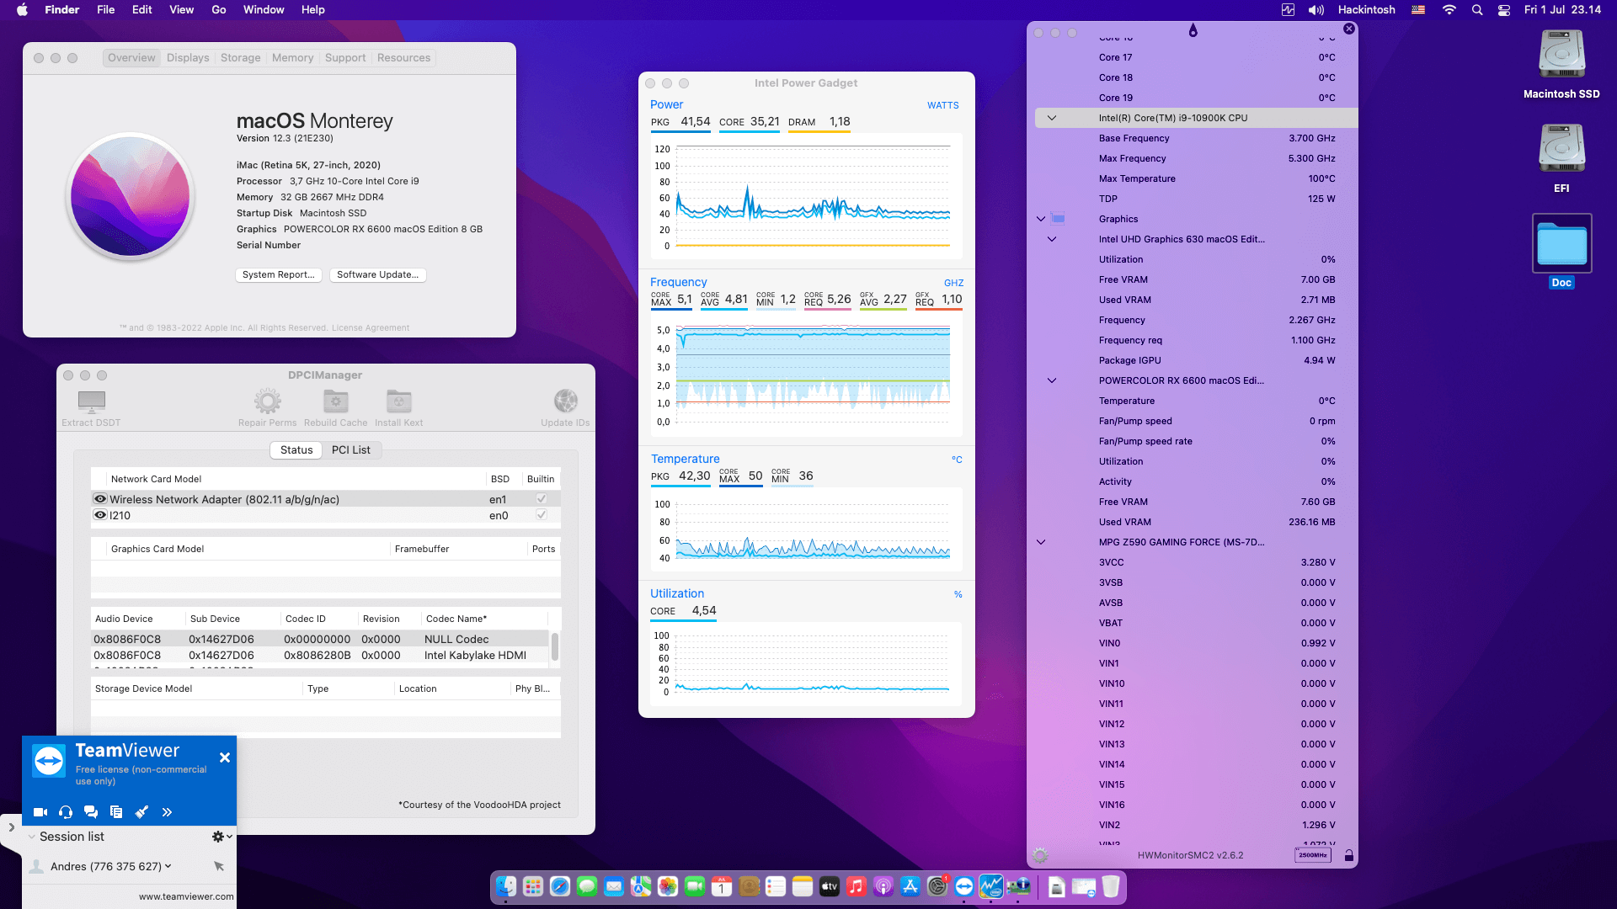Open EFI desktop drive

tap(1561, 158)
